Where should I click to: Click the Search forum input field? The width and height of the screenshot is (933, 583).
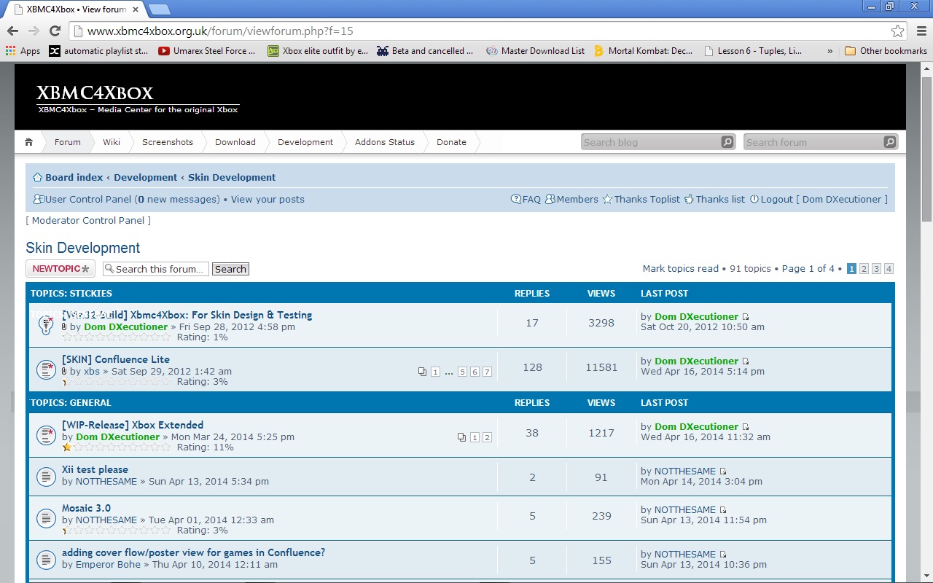813,142
